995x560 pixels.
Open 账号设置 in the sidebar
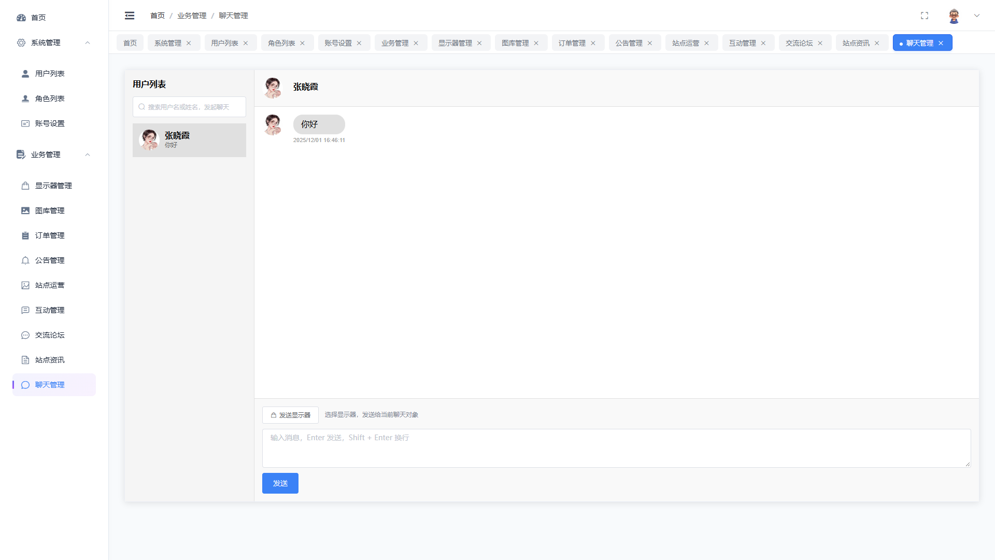(54, 123)
